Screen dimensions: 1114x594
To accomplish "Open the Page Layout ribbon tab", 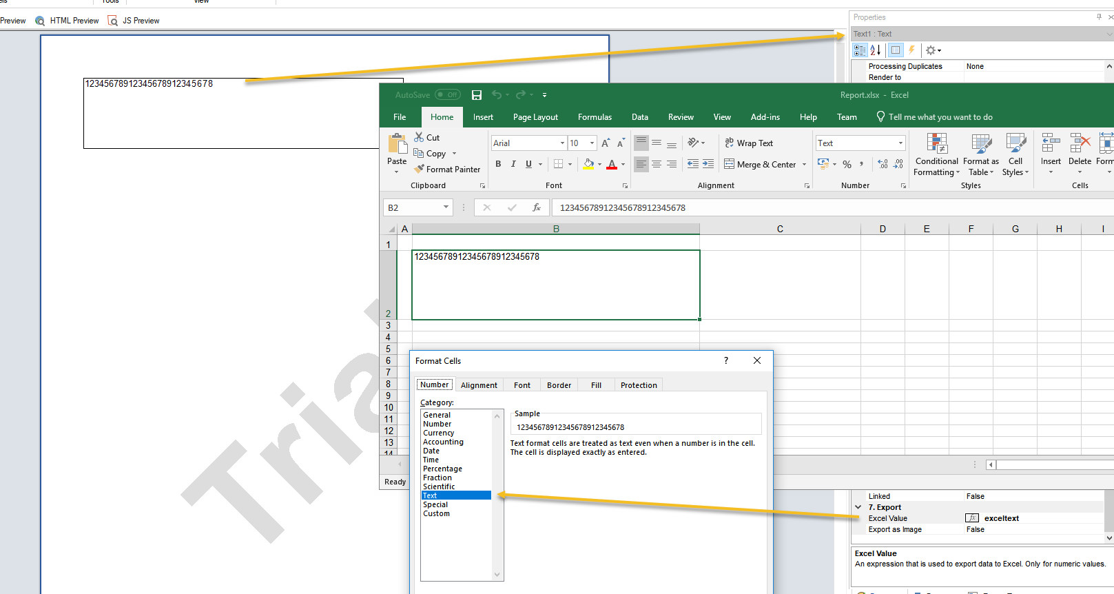I will 535,117.
